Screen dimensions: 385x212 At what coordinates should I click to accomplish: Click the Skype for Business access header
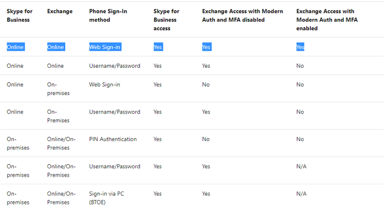166,20
